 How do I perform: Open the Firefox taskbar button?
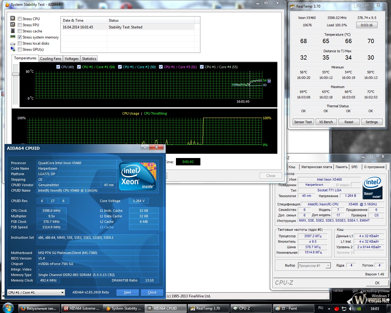pyautogui.click(x=39, y=308)
